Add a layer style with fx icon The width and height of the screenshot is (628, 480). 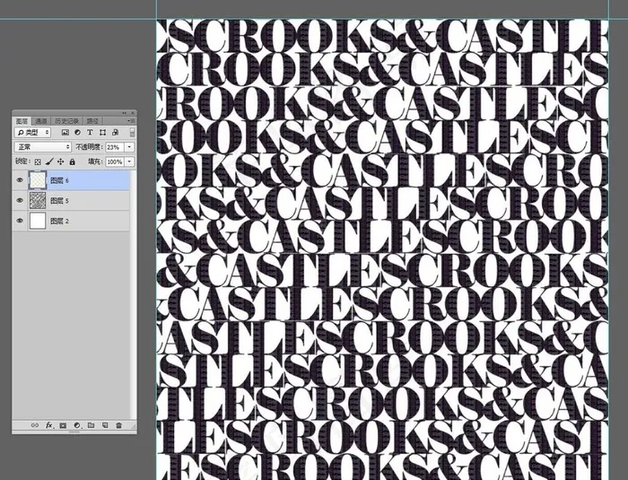tap(49, 425)
